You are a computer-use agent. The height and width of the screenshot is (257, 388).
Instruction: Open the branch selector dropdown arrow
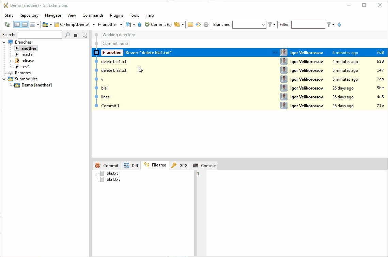click(x=121, y=25)
